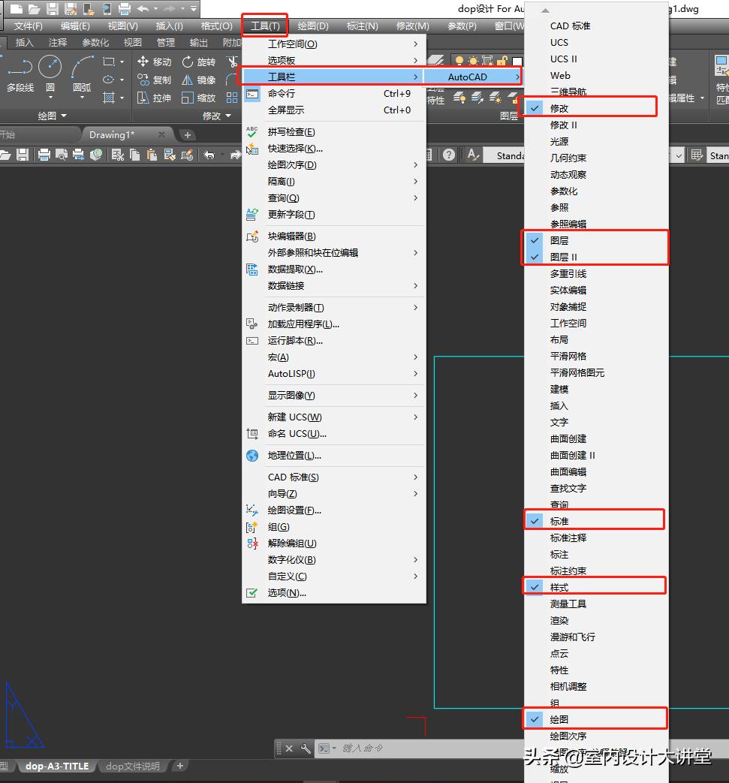Switch to the dop-A3-TITLE layout tab
The image size is (729, 783).
[57, 766]
